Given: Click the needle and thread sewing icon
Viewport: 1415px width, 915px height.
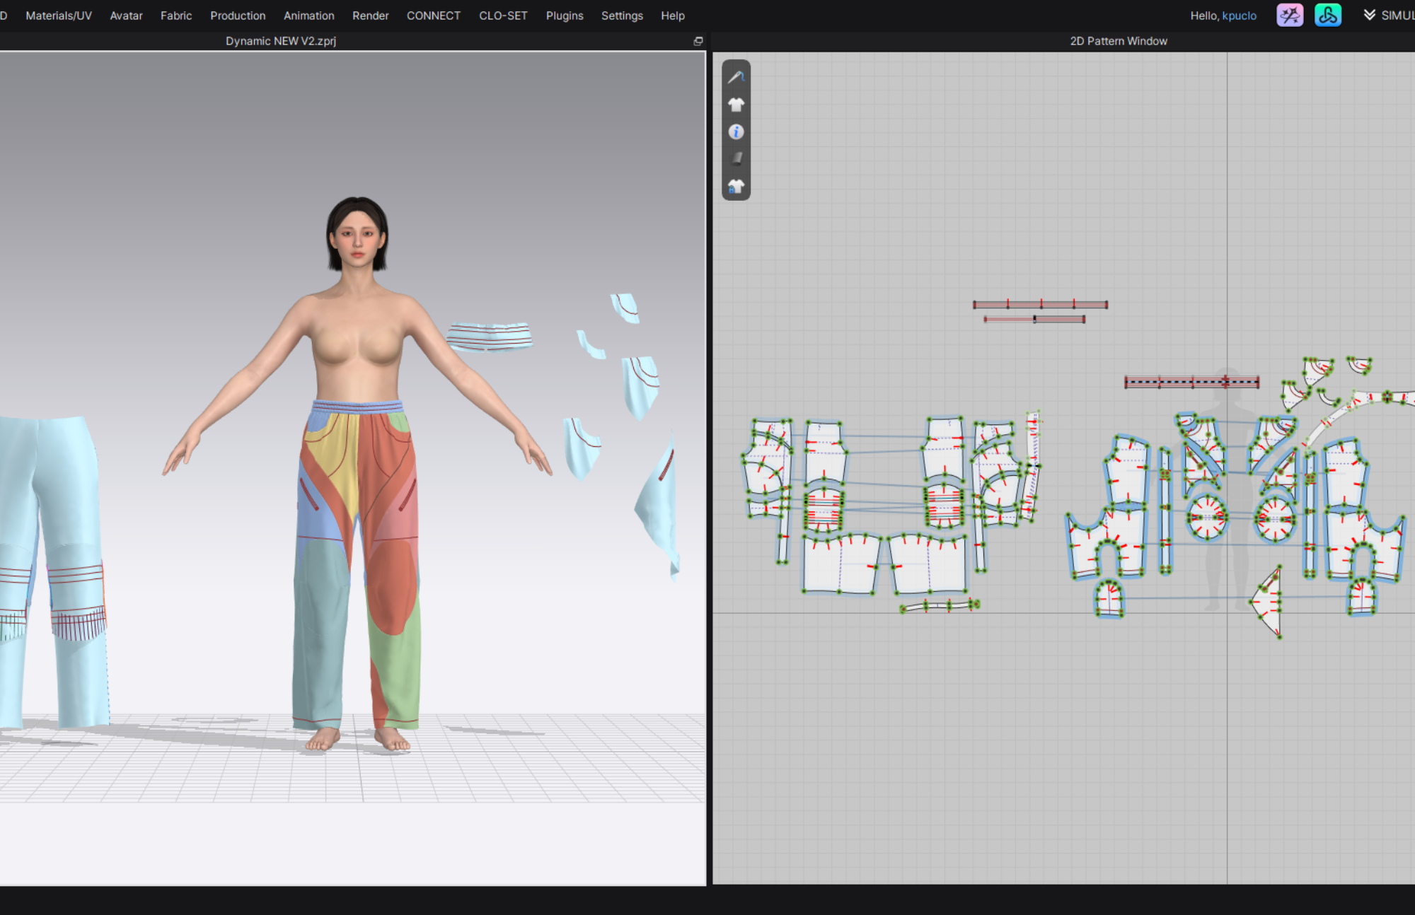Looking at the screenshot, I should pos(736,77).
